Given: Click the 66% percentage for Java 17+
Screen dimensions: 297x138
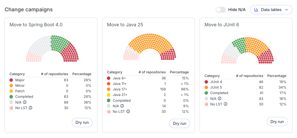Looking at the screenshot, I should point(185,89).
